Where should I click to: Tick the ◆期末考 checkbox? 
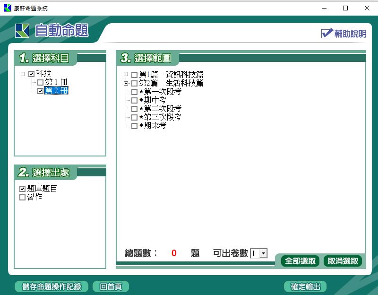(x=135, y=126)
